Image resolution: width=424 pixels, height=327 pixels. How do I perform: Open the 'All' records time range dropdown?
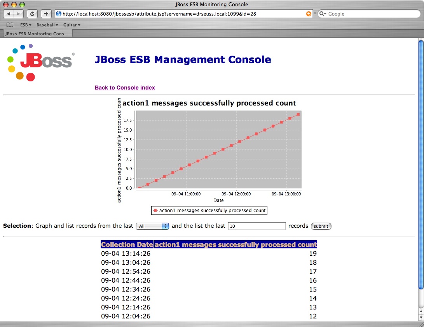(152, 226)
